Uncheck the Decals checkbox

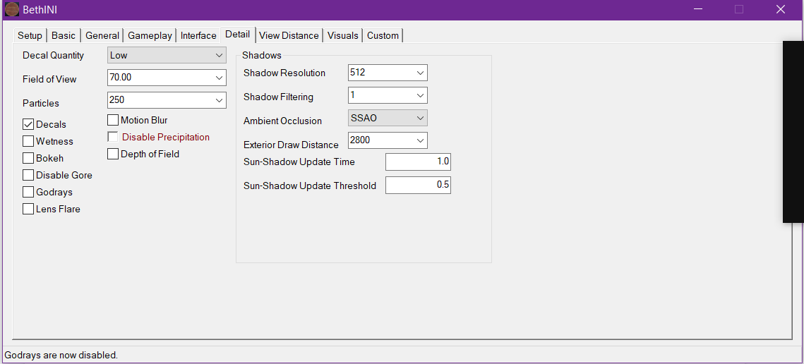coord(28,125)
